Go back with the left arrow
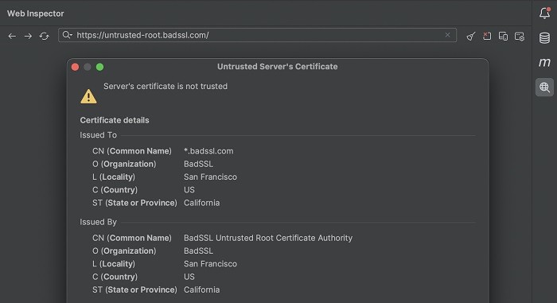 pyautogui.click(x=12, y=36)
